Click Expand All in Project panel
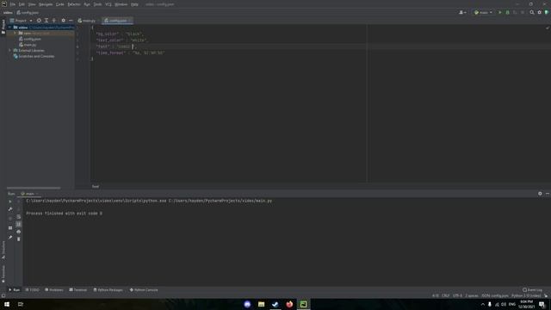 click(x=46, y=21)
